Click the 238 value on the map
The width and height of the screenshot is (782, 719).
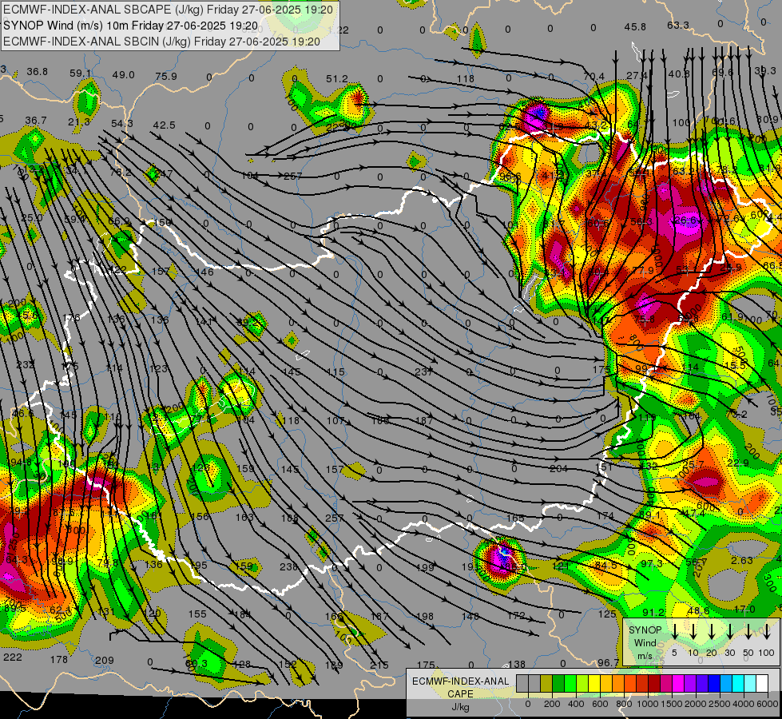pyautogui.click(x=289, y=567)
